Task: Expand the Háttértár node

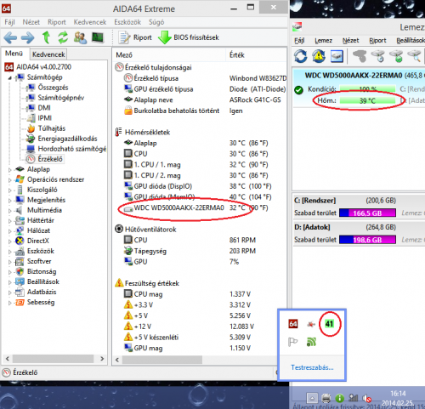Action: tap(9, 220)
